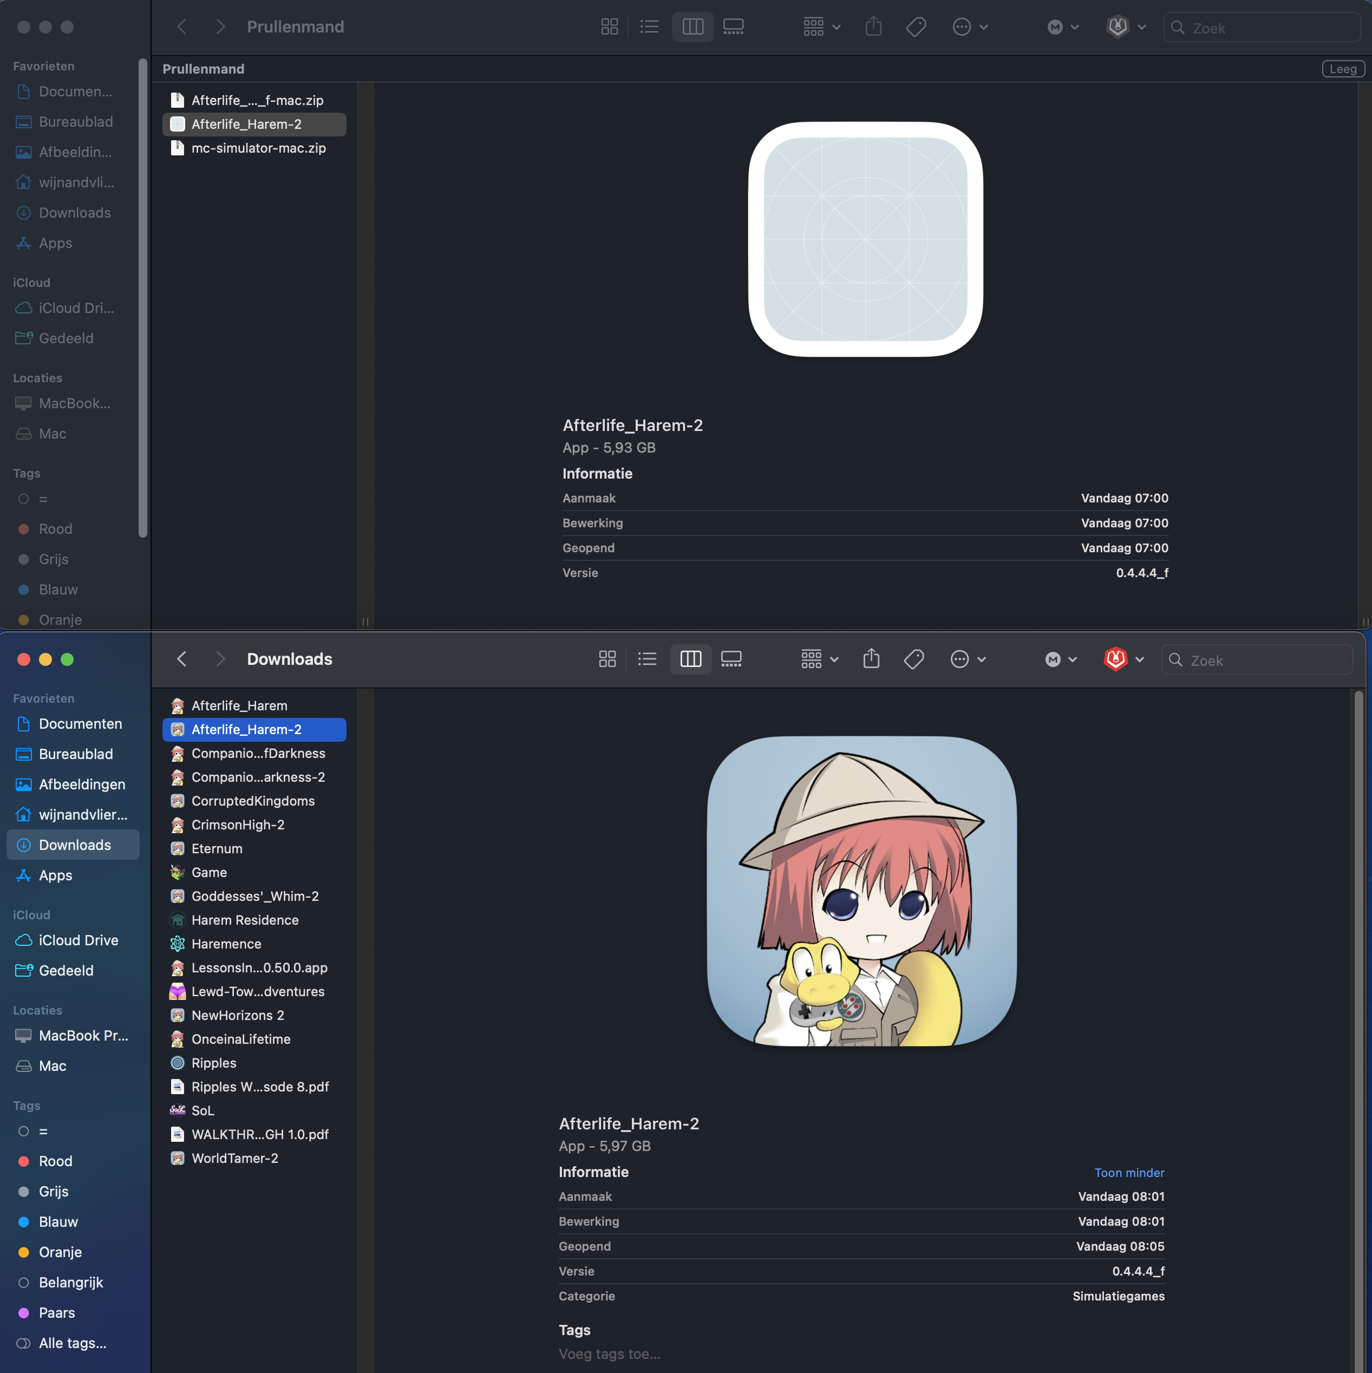The width and height of the screenshot is (1372, 1373).
Task: Open Apps in Downloads window sidebar
Action: (73, 875)
